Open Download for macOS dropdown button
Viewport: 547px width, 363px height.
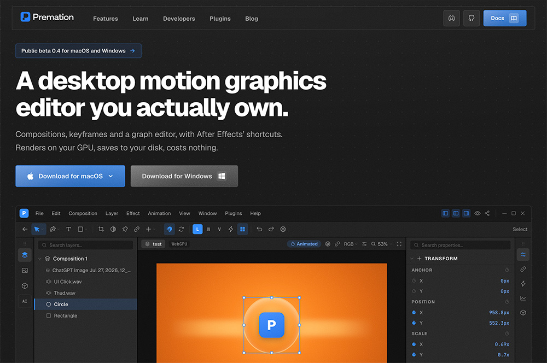[70, 176]
